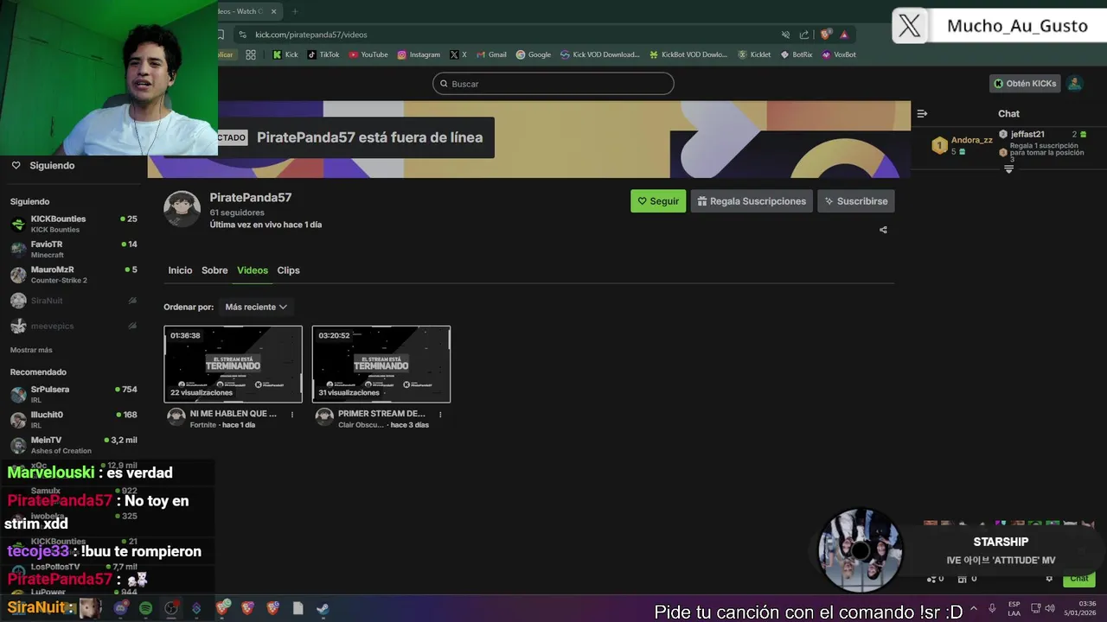The image size is (1107, 622).
Task: Open Illuchit0 recommended channel
Action: 74,419
